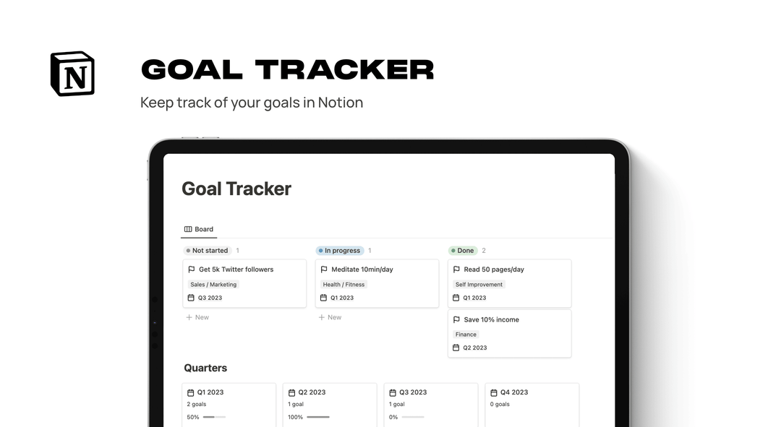Click the calendar icon next to Q3 2023
The width and height of the screenshot is (781, 427).
click(192, 297)
